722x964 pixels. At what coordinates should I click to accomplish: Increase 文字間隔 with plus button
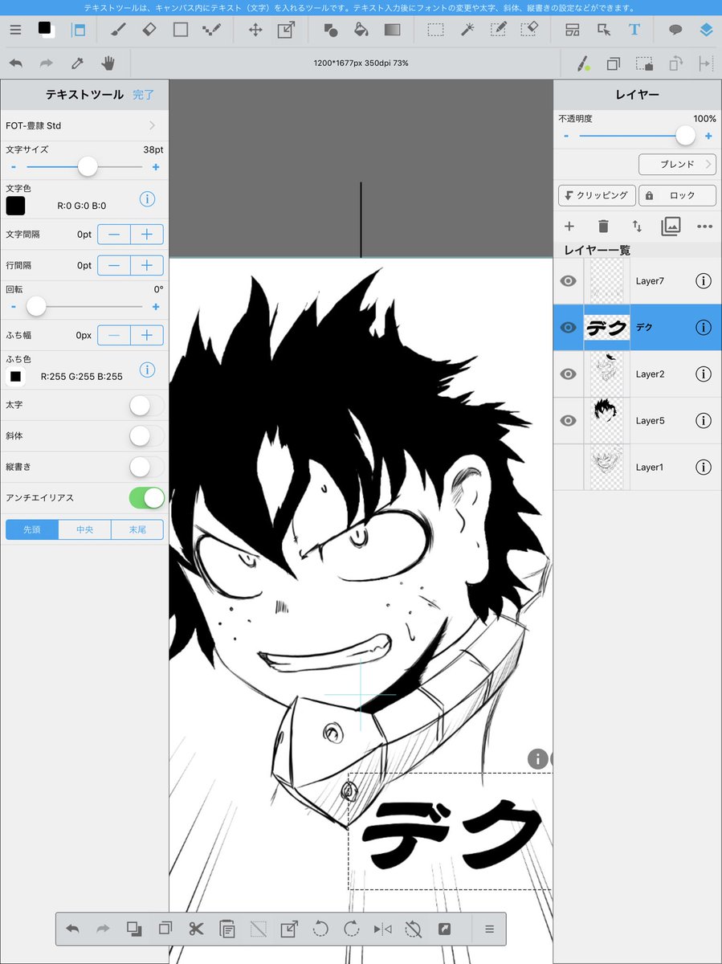point(147,235)
